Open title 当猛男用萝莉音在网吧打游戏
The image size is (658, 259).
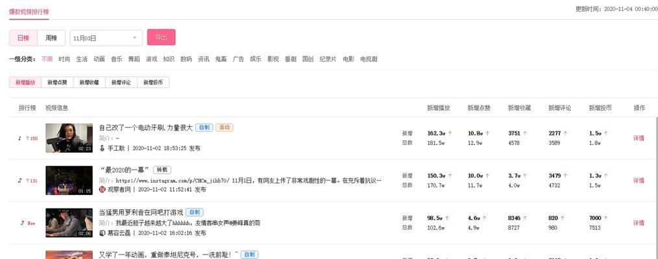tap(141, 212)
